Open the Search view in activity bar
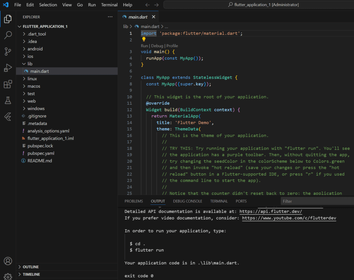The width and height of the screenshot is (354, 280). tap(8, 35)
